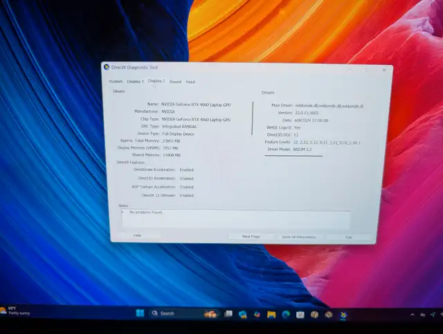Image resolution: width=443 pixels, height=334 pixels.
Task: Click the 'Drivers' group label
Action: pos(268,92)
